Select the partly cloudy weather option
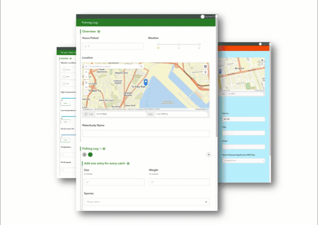Image resolution: width=318 pixels, height=225 pixels. (178, 45)
